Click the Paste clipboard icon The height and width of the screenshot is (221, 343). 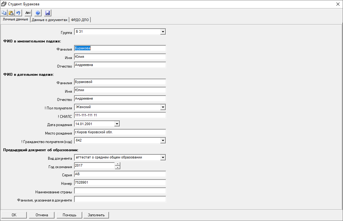pos(11,13)
